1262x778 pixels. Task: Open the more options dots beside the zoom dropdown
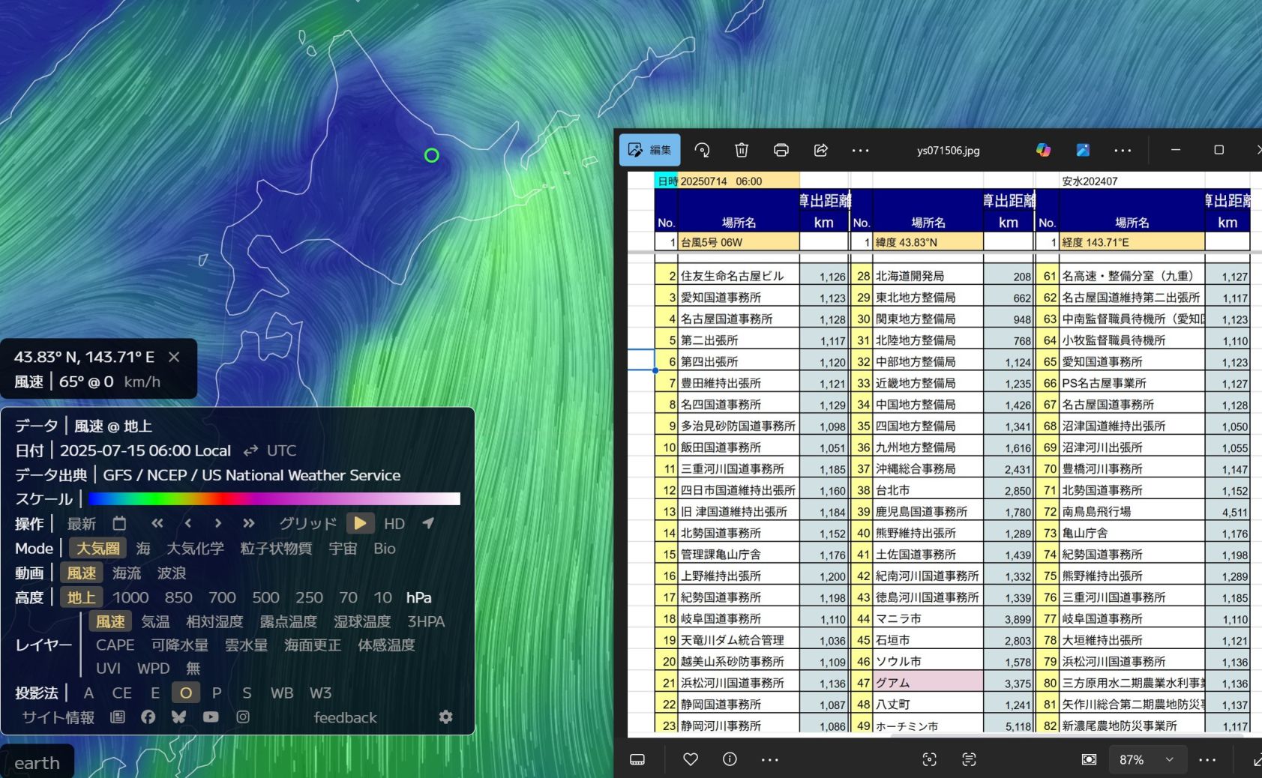coord(1207,759)
